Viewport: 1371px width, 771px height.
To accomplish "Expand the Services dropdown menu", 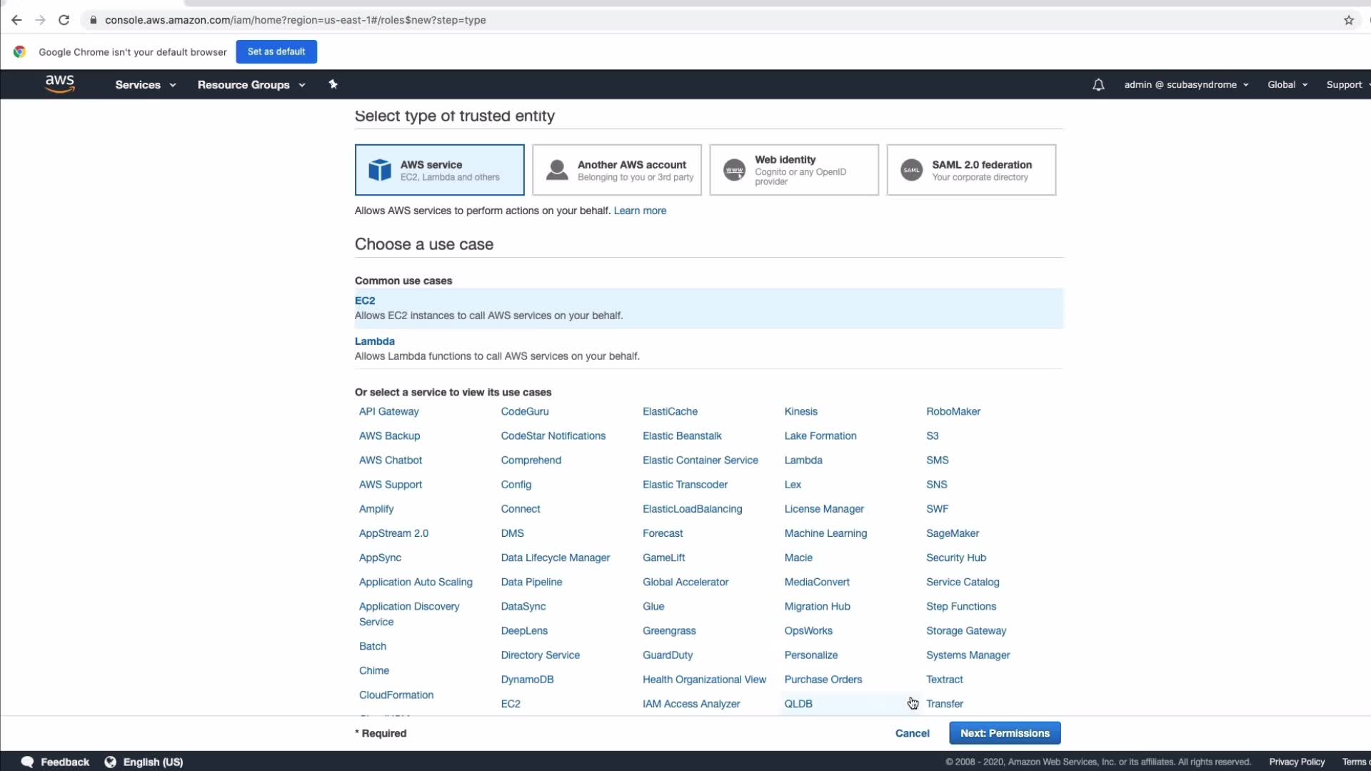I will (145, 84).
